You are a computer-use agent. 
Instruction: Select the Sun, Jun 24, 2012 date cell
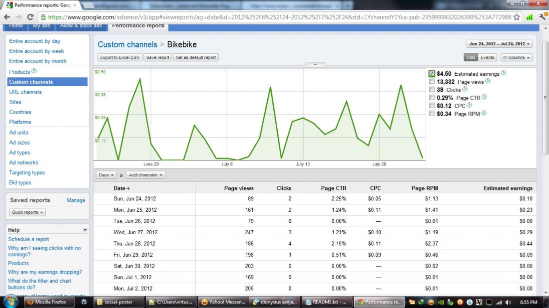coord(134,199)
